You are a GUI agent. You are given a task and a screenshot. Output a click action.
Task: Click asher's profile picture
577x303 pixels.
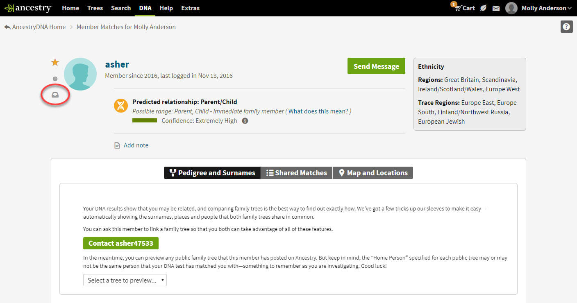click(x=80, y=74)
